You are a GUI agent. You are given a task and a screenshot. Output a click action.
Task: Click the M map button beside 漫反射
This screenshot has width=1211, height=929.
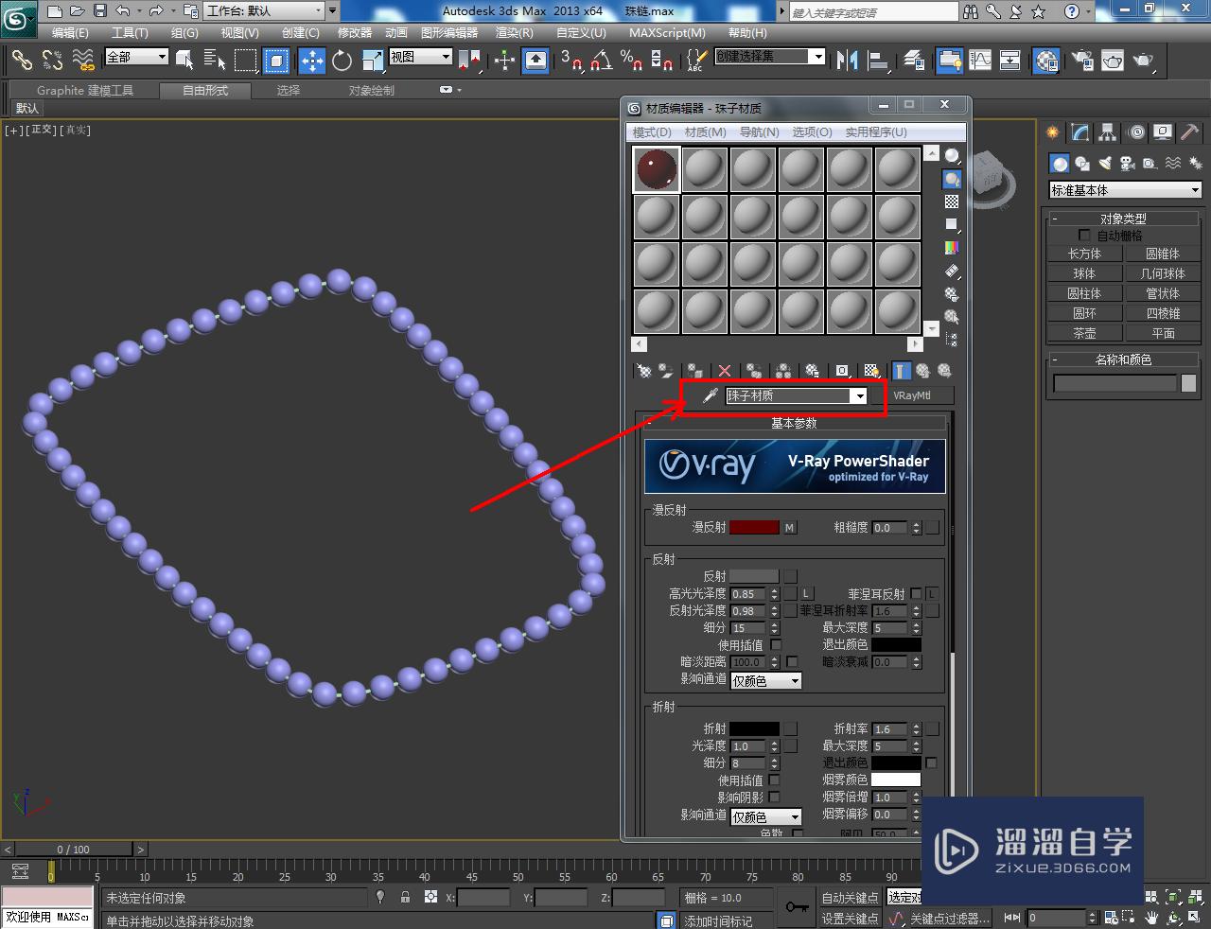pyautogui.click(x=790, y=527)
